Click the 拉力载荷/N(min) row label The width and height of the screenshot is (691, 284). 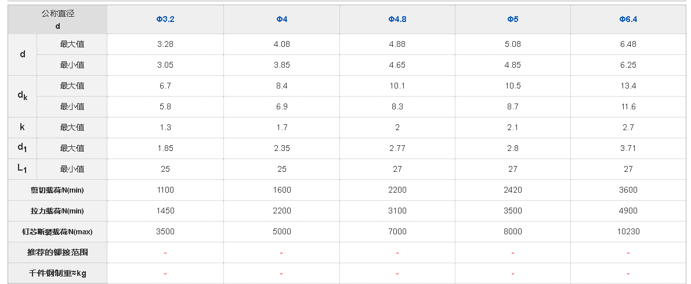[57, 211]
